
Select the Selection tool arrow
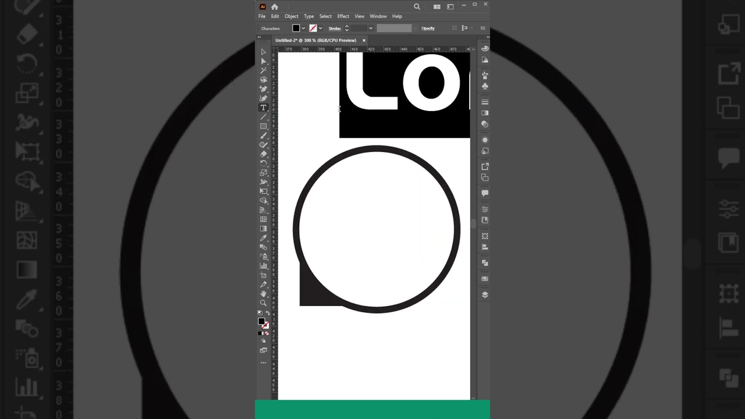point(264,52)
